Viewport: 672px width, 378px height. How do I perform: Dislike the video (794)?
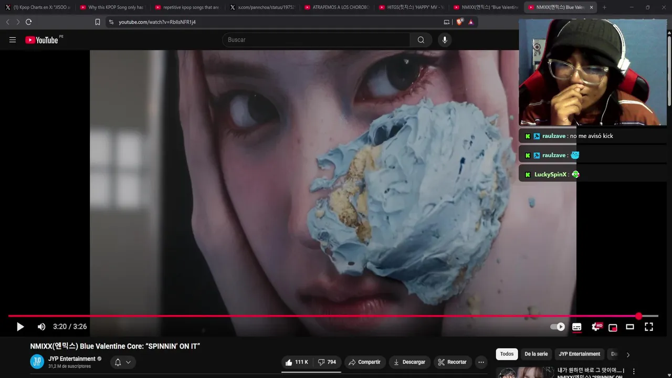tap(327, 362)
